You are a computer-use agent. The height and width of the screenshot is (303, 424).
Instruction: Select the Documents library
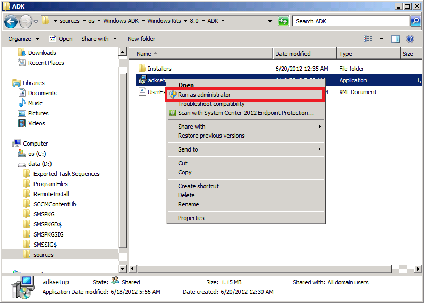click(x=37, y=93)
